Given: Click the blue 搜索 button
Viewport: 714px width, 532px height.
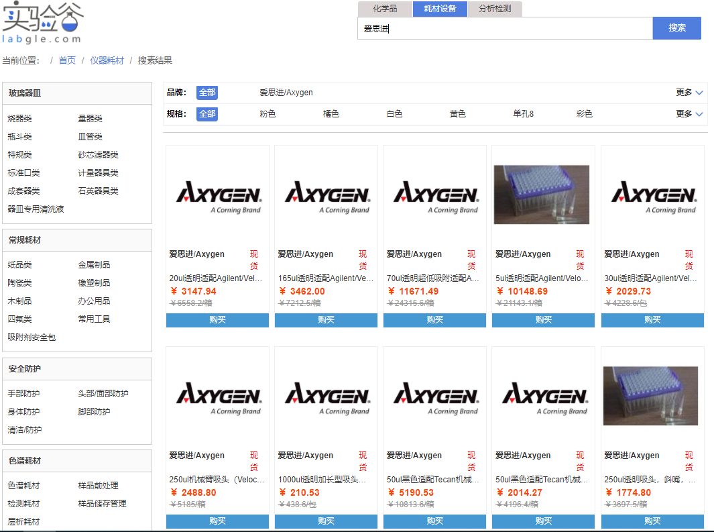Looking at the screenshot, I should 676,28.
